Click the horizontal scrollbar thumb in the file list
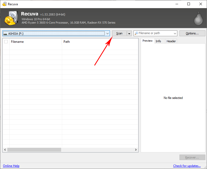 click(34, 150)
